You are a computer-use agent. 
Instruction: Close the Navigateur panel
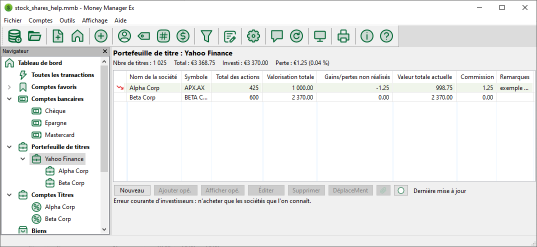[x=105, y=51]
